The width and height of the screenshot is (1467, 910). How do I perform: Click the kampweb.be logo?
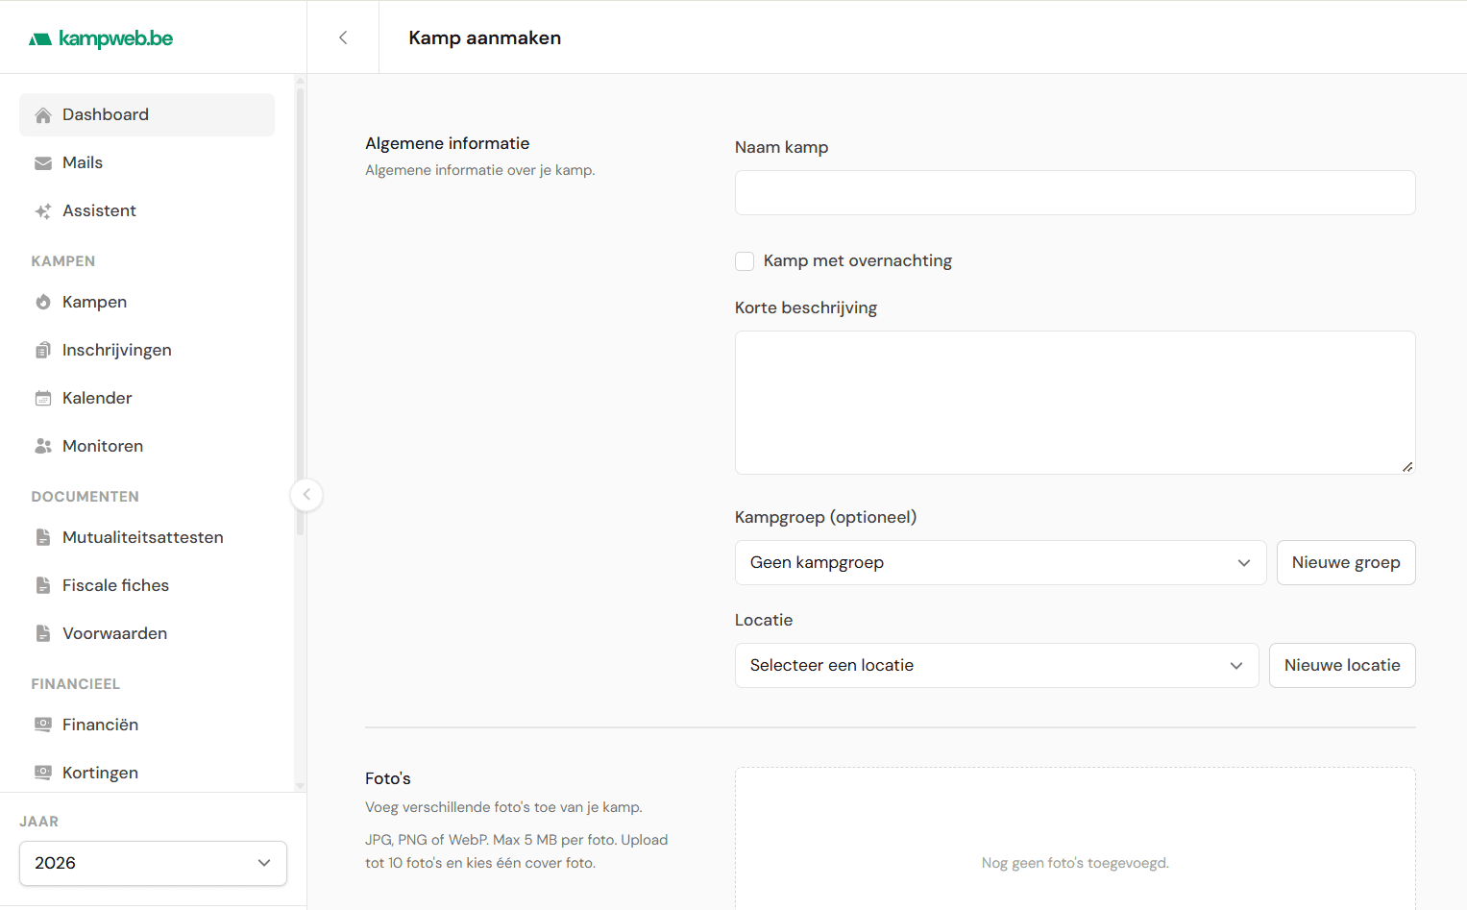click(101, 38)
